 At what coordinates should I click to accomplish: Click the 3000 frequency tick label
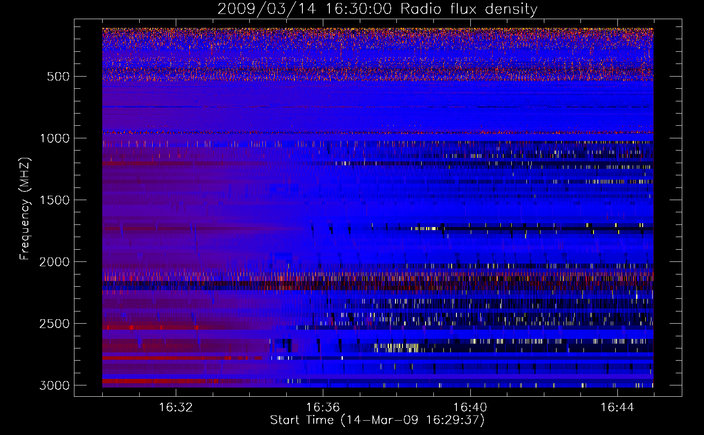coord(54,385)
